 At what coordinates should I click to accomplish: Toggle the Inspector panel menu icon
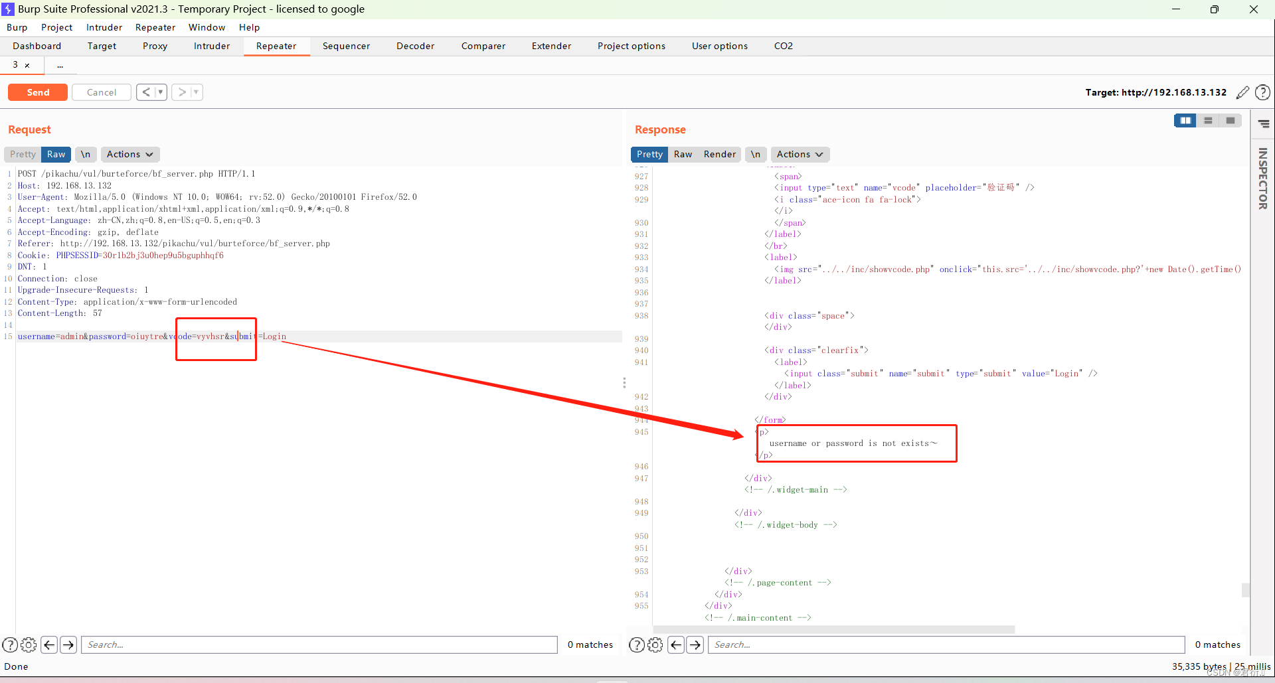1263,123
